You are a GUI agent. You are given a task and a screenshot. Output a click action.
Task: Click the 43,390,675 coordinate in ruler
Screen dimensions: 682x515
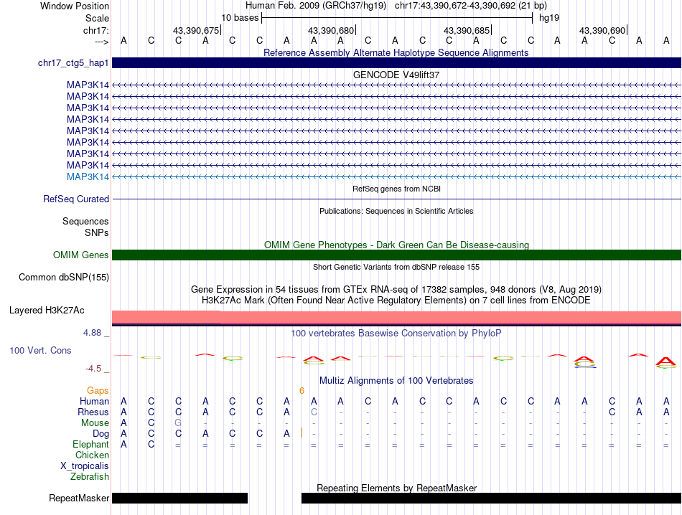coord(196,30)
